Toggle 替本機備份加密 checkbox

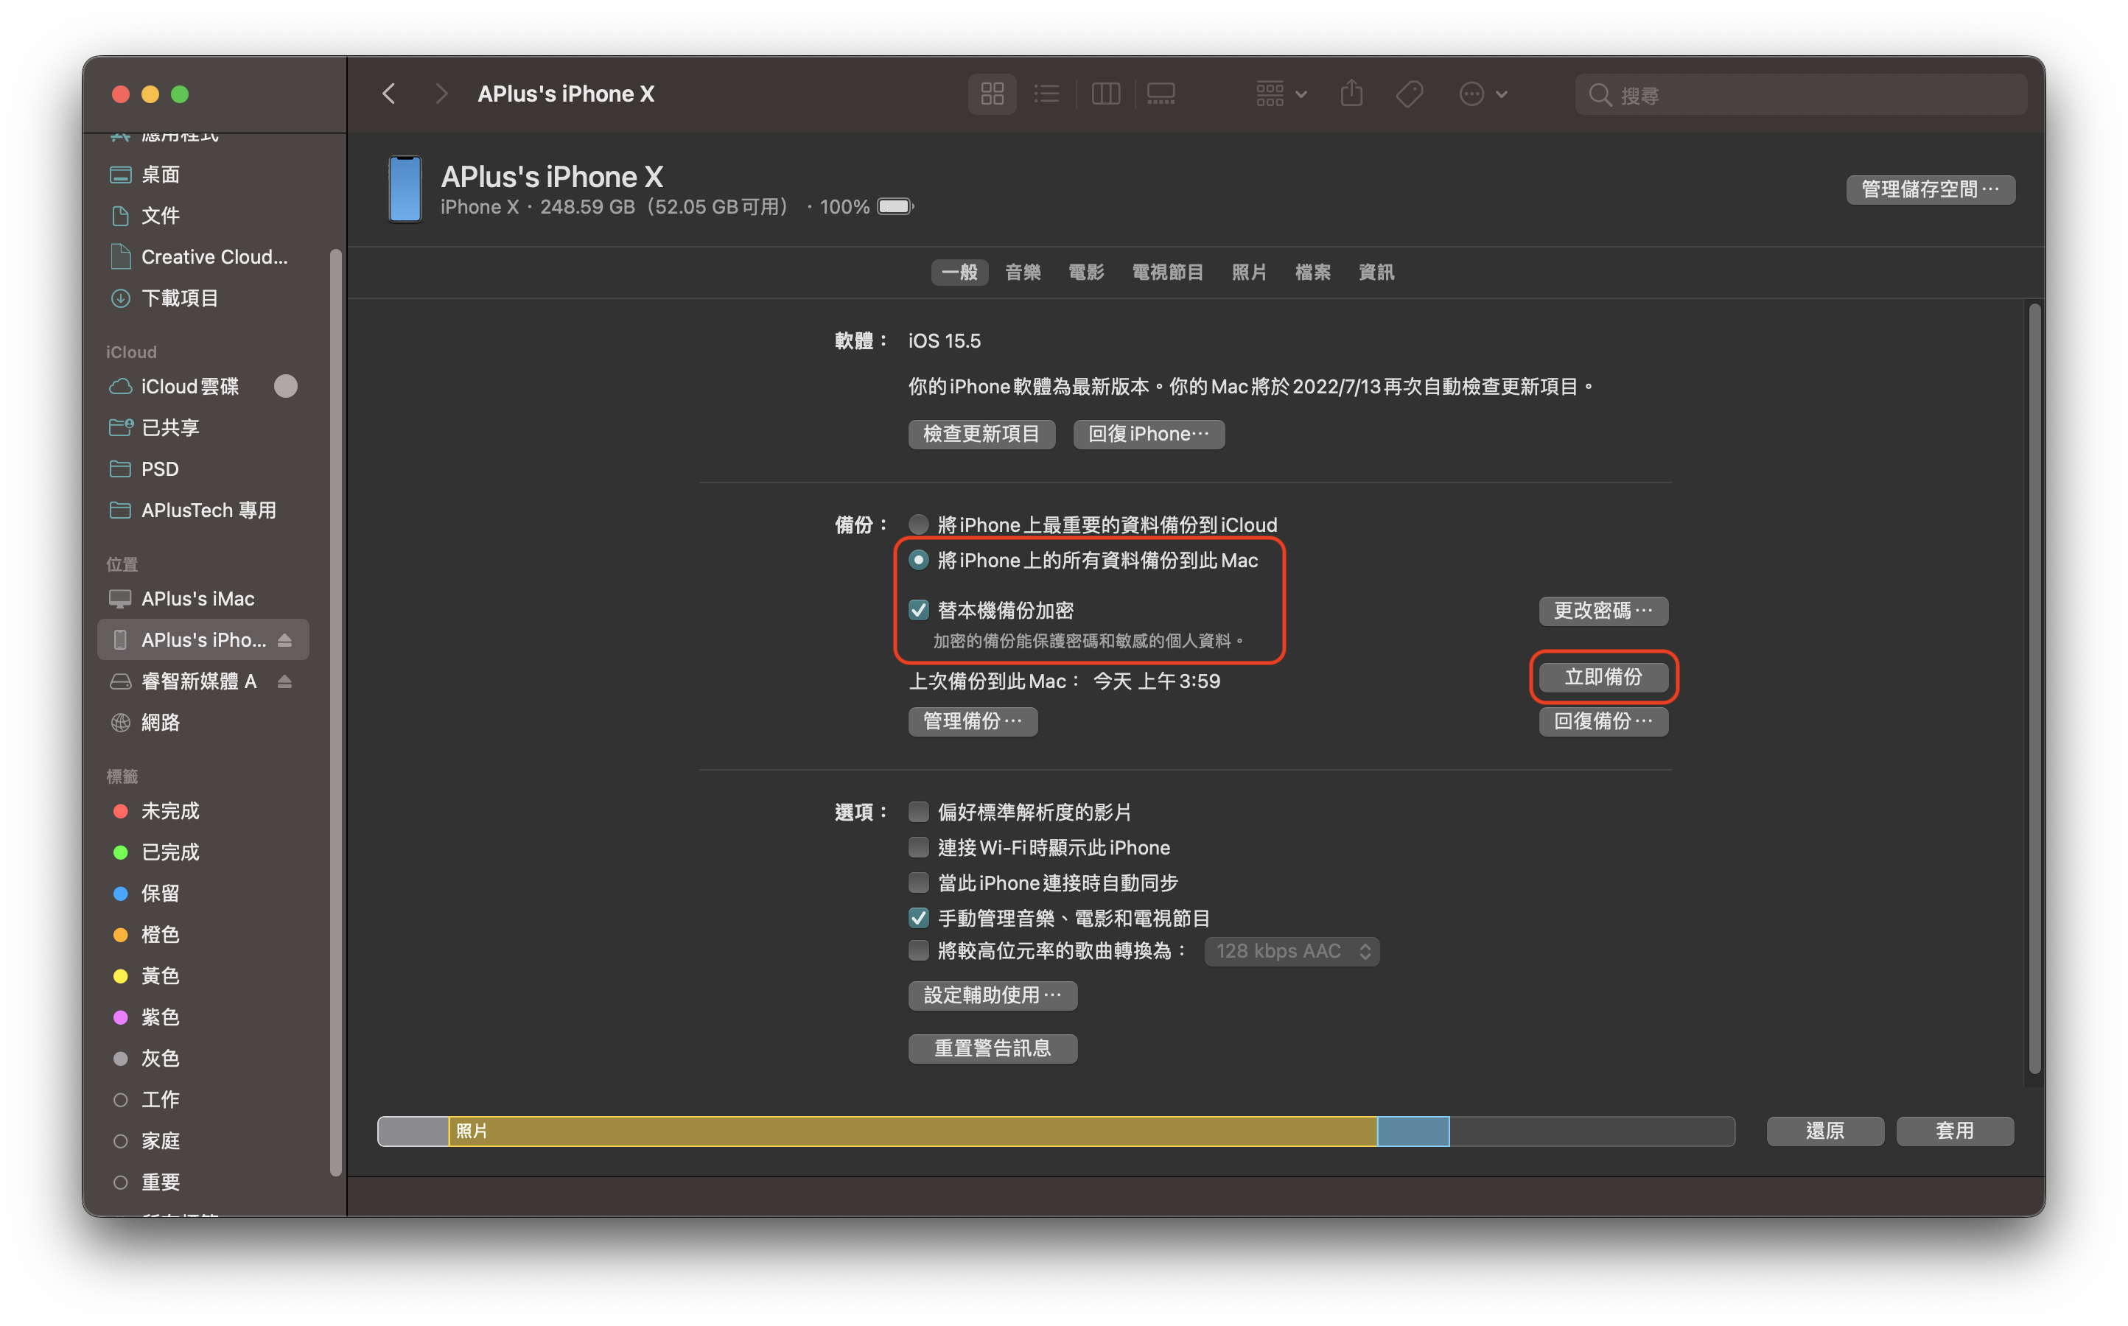coord(918,611)
